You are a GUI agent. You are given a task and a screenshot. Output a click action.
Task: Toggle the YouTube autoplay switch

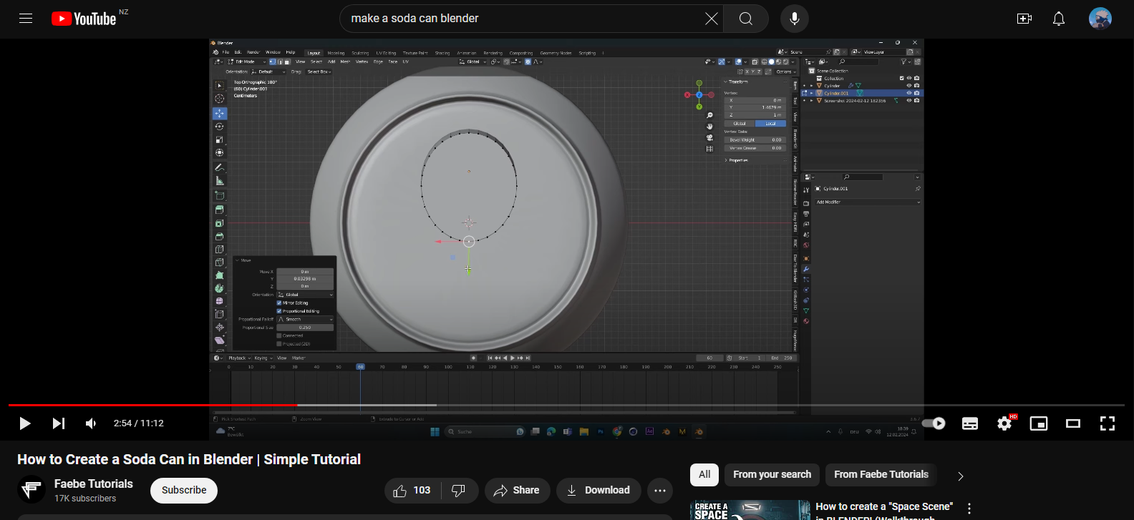(x=934, y=423)
